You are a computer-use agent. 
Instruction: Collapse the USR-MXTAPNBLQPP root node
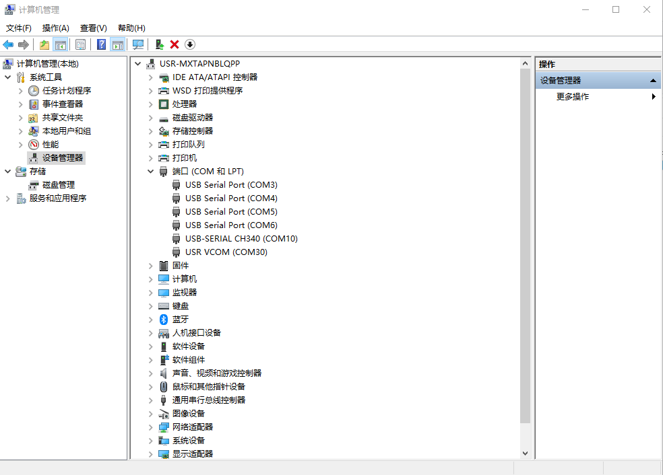(138, 64)
